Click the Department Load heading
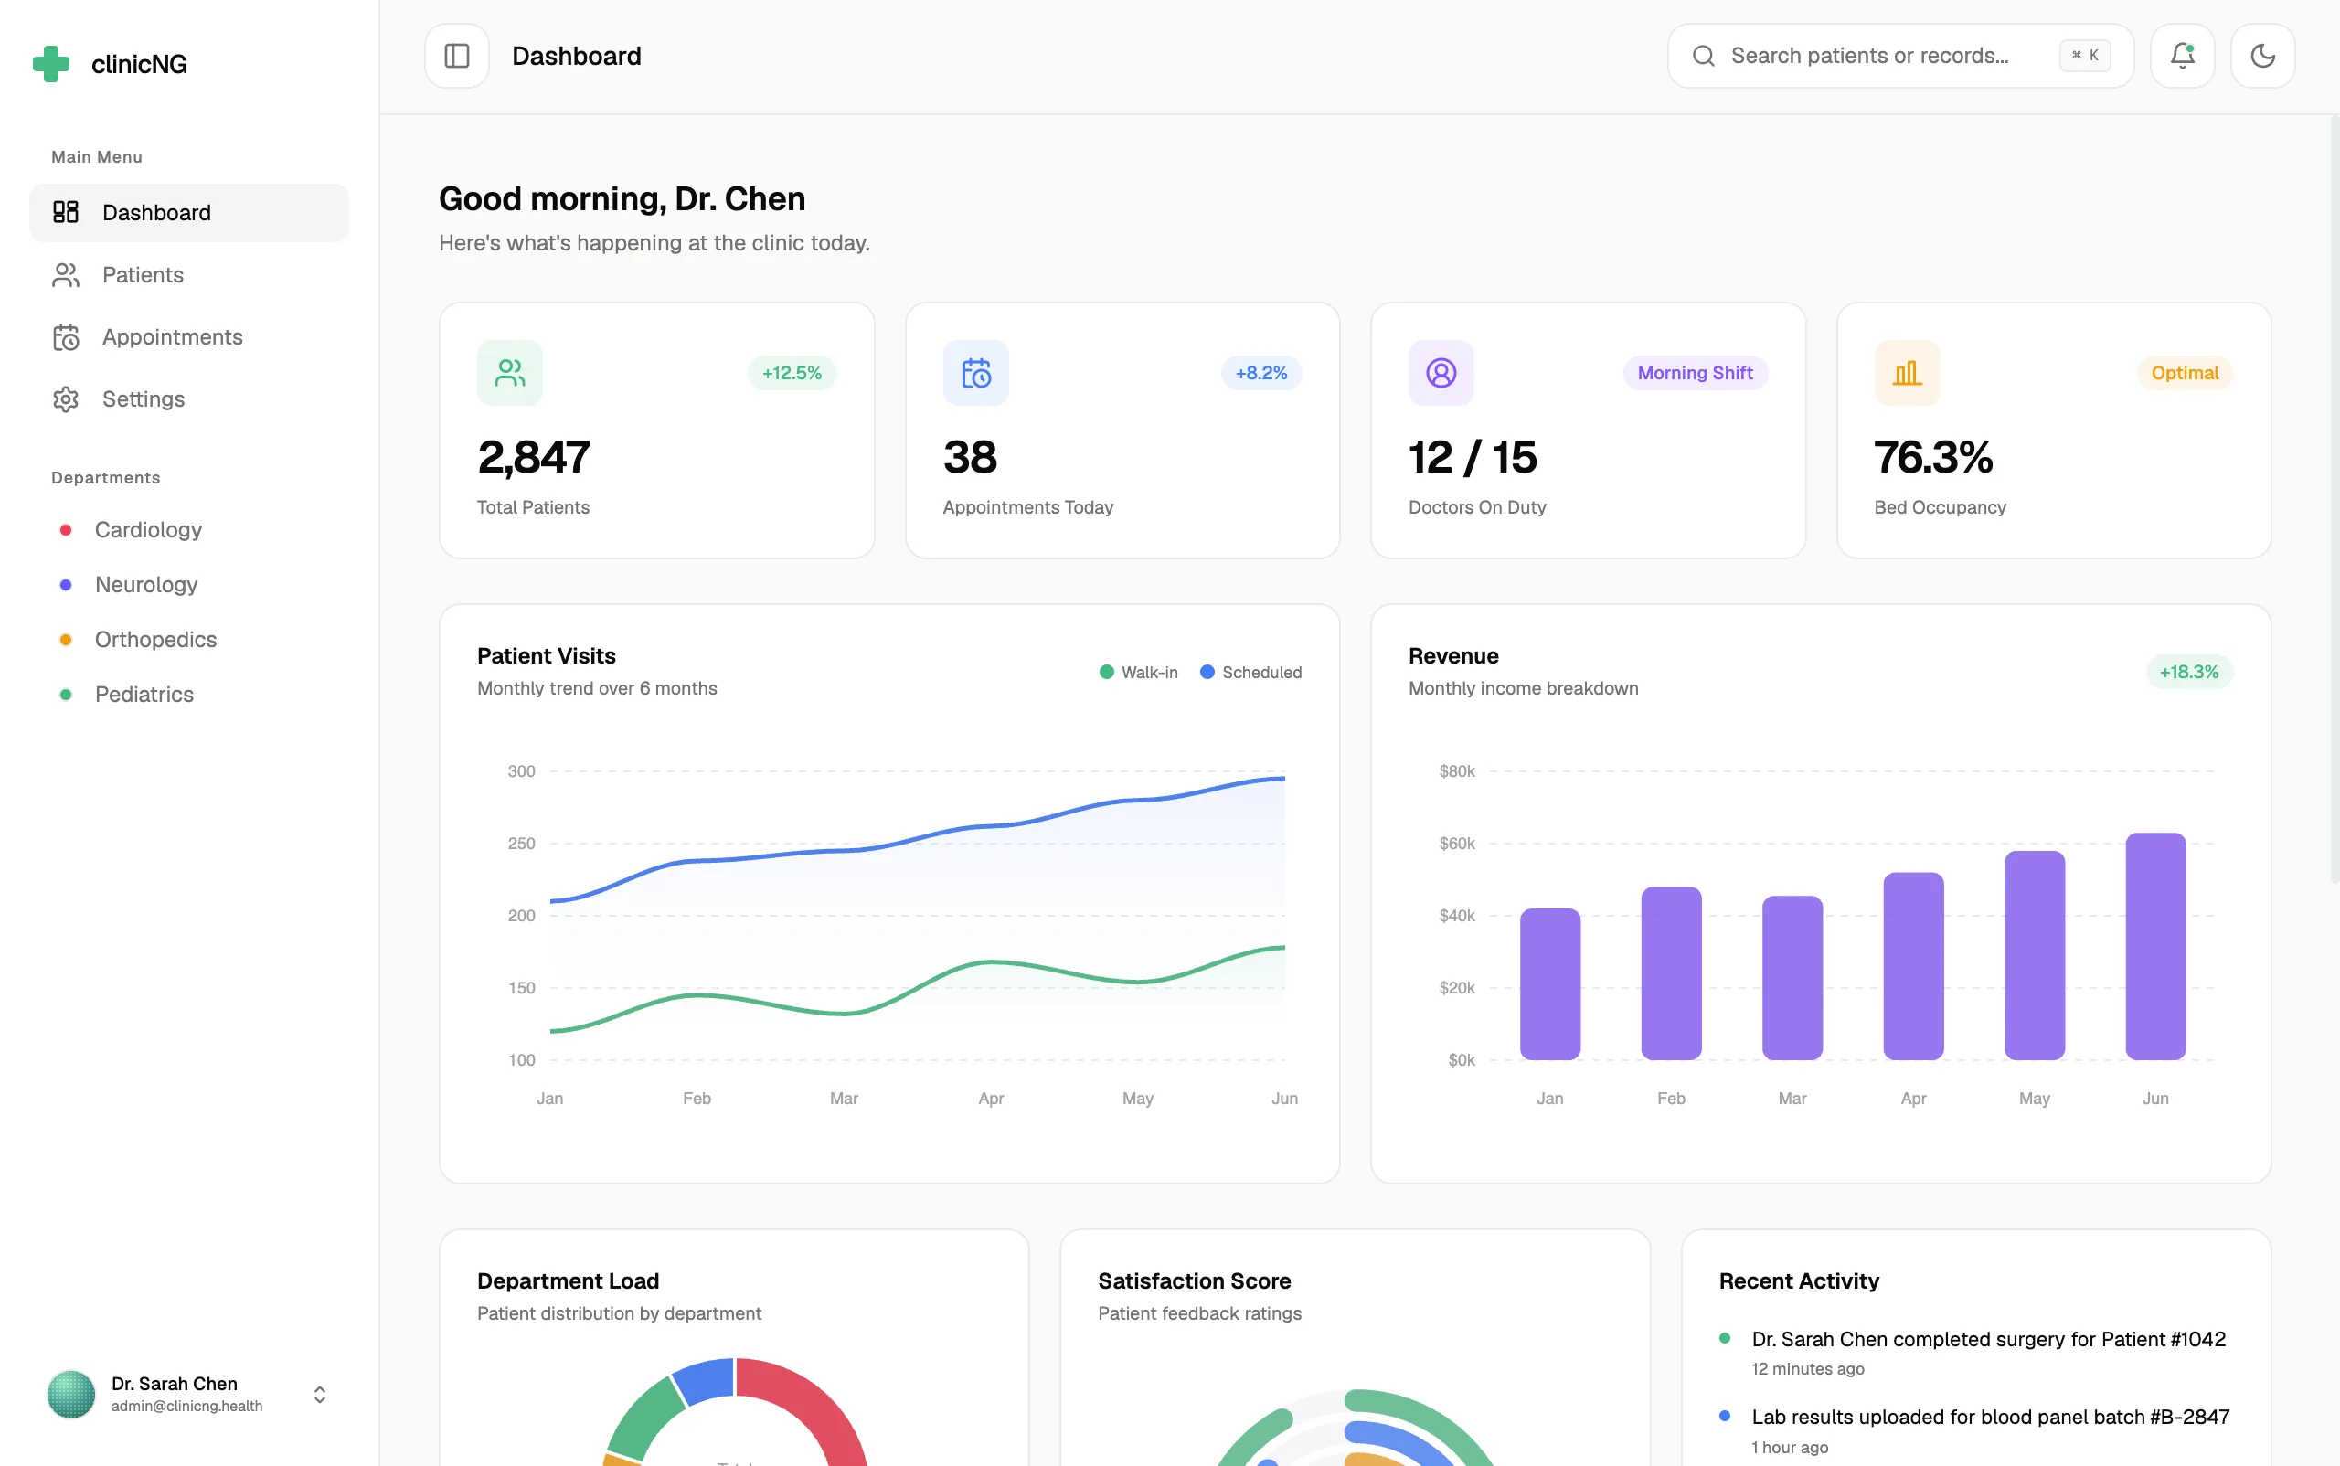Screen dimensions: 2340x1466 568,1280
